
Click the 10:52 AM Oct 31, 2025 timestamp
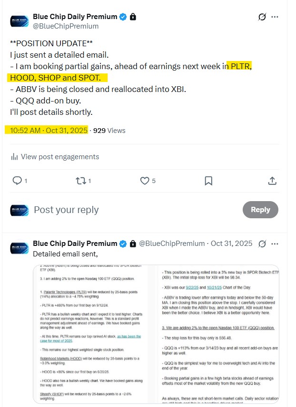coord(47,130)
